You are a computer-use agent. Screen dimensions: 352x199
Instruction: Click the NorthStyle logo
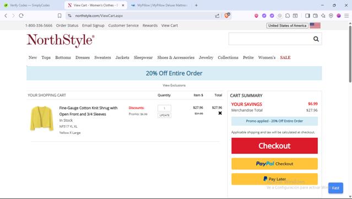pos(61,40)
